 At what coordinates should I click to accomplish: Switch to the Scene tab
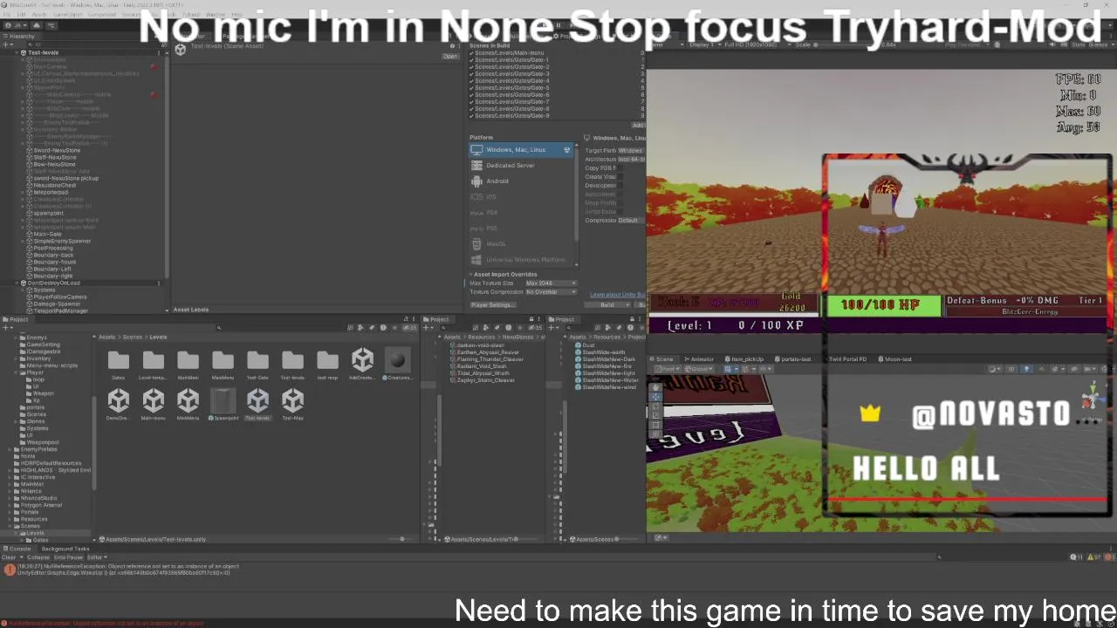[x=663, y=359]
